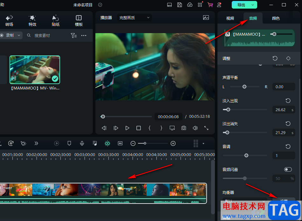Click the layout switch icon in title bar

pos(169,5)
